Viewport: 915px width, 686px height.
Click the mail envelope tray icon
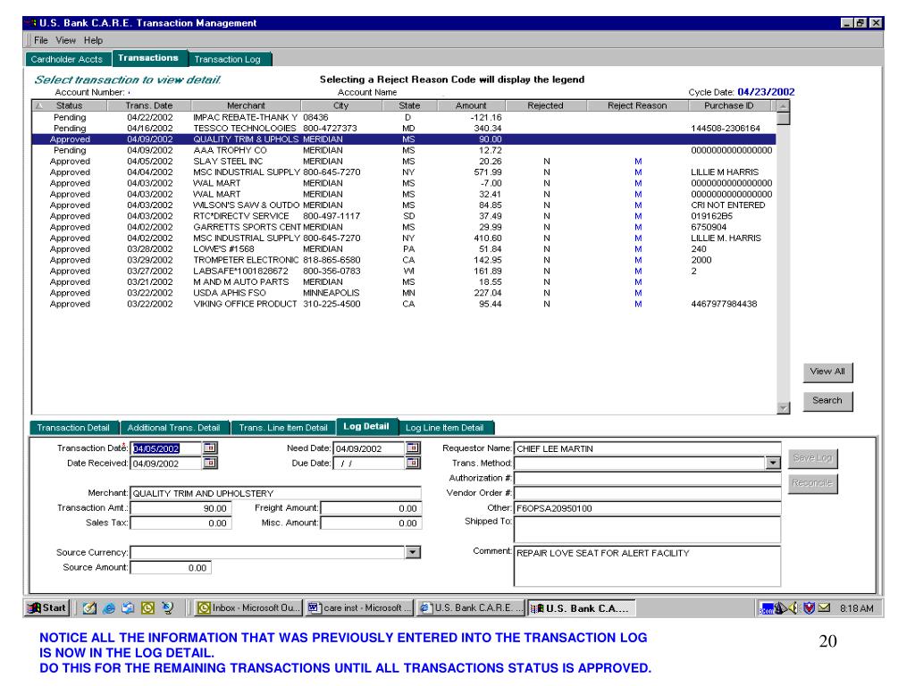click(x=824, y=607)
